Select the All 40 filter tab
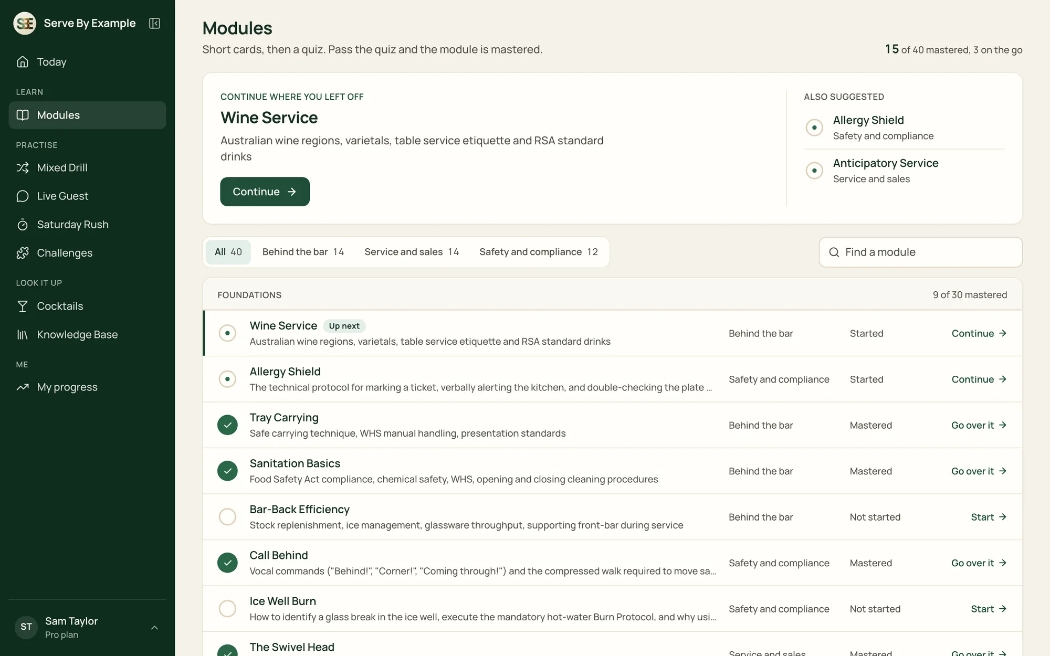The height and width of the screenshot is (656, 1050). point(228,252)
